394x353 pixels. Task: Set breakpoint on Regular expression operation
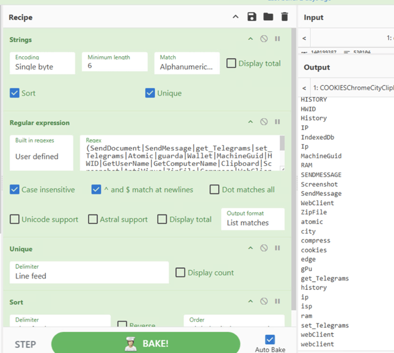click(278, 122)
